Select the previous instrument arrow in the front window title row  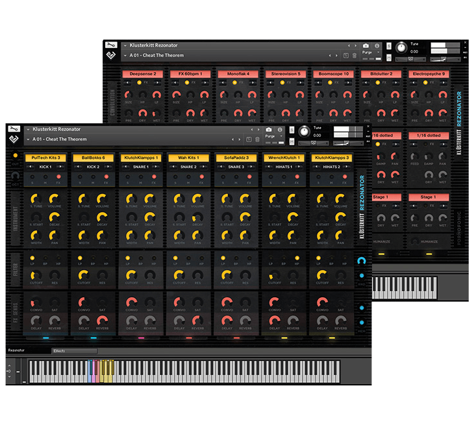(x=252, y=129)
